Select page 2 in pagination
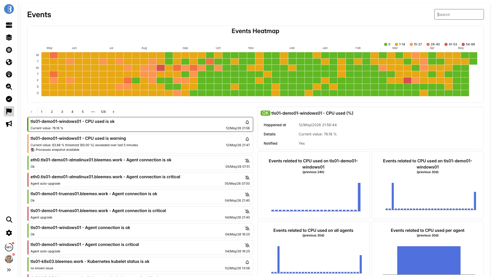The width and height of the screenshot is (493, 277). [52, 112]
